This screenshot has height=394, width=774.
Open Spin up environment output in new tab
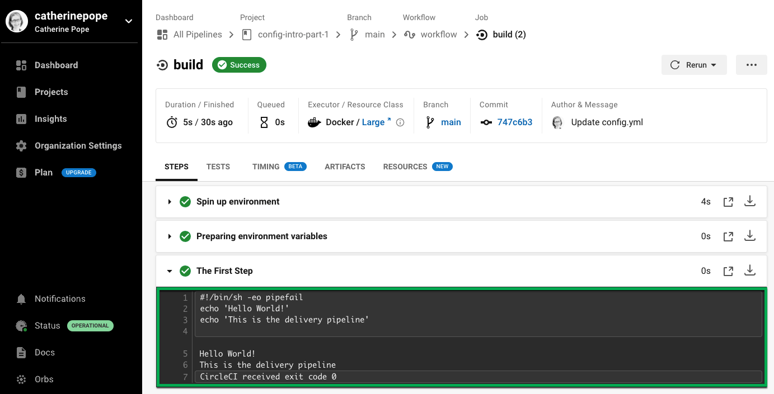728,202
